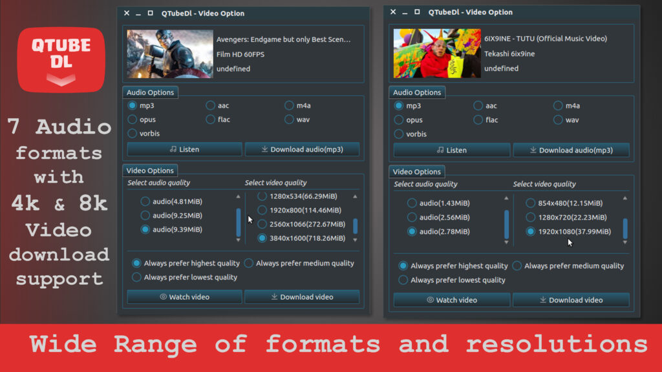Select the Audio Options tab in left window
This screenshot has height=372, width=662.
150,92
